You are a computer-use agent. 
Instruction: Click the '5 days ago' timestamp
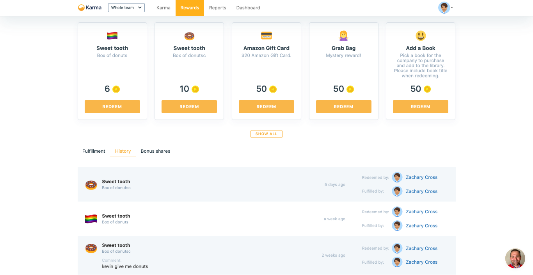[335, 185]
